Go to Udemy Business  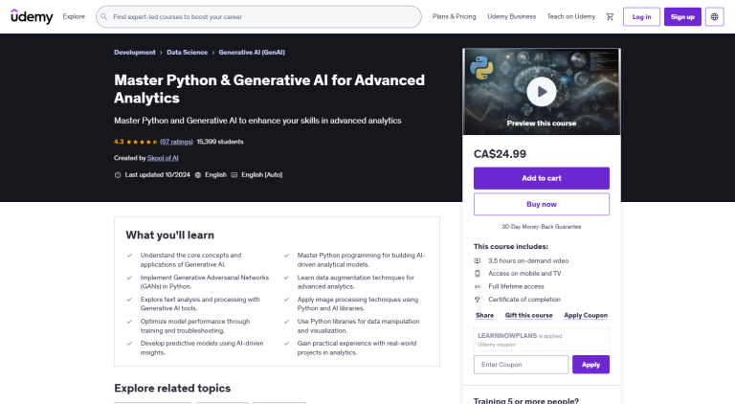(x=511, y=16)
